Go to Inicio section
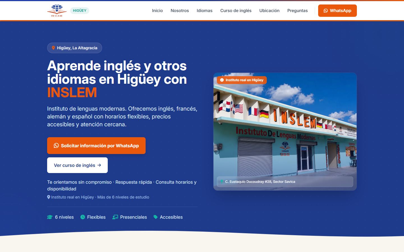404x252 pixels. 157,11
